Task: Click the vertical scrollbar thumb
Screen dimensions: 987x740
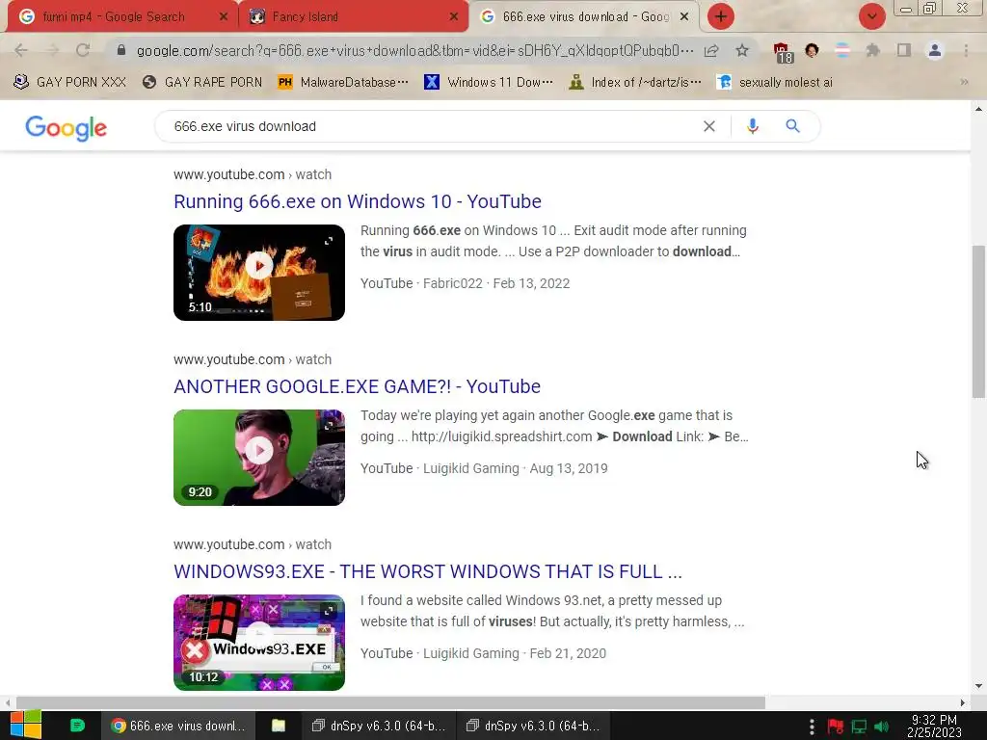Action: click(978, 322)
